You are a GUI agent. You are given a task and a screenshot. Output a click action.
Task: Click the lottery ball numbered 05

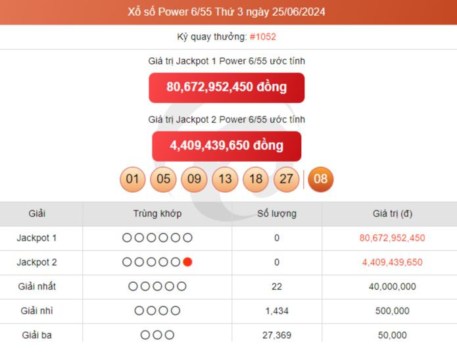coord(163,179)
